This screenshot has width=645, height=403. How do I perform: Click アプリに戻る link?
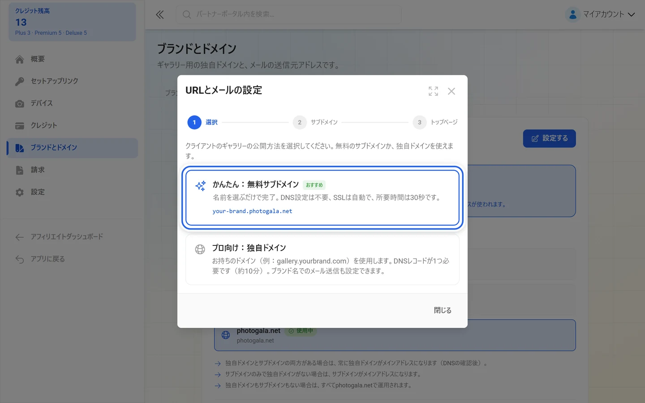[x=73, y=259]
